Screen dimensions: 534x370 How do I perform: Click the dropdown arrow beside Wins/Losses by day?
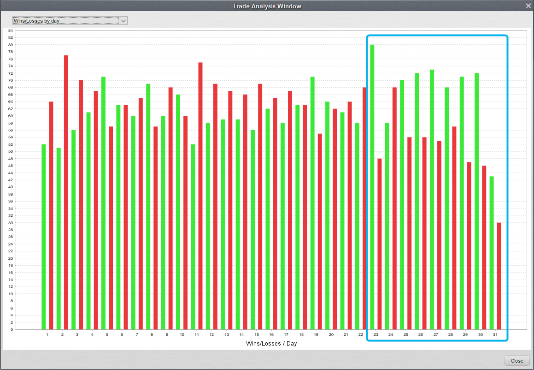[x=123, y=21]
